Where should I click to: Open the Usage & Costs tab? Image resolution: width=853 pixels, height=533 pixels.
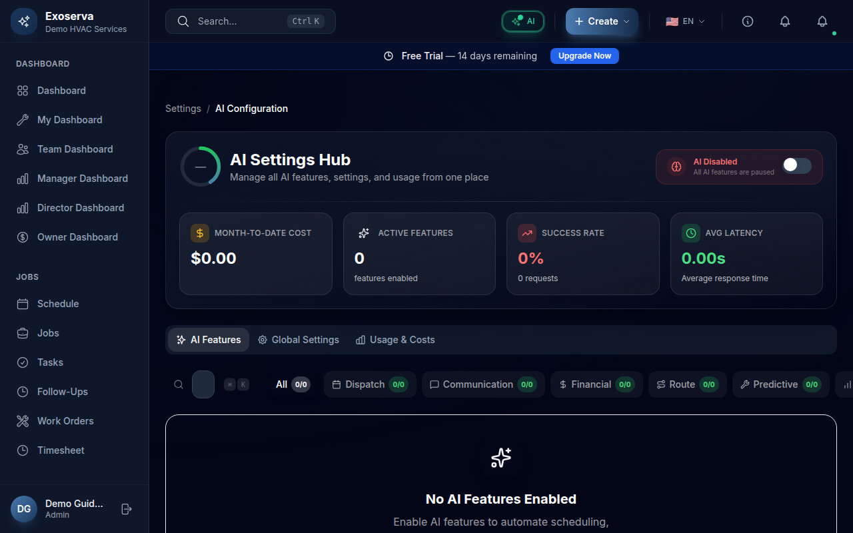tap(395, 340)
